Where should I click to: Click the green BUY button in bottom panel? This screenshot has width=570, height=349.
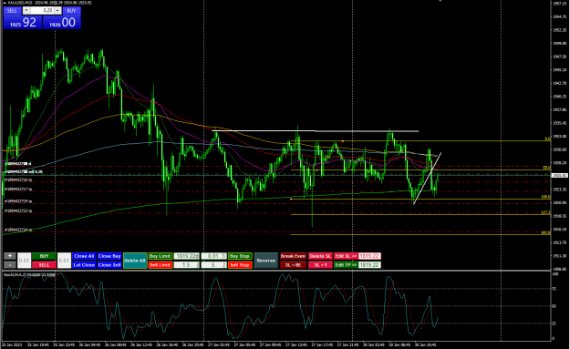pyautogui.click(x=44, y=256)
